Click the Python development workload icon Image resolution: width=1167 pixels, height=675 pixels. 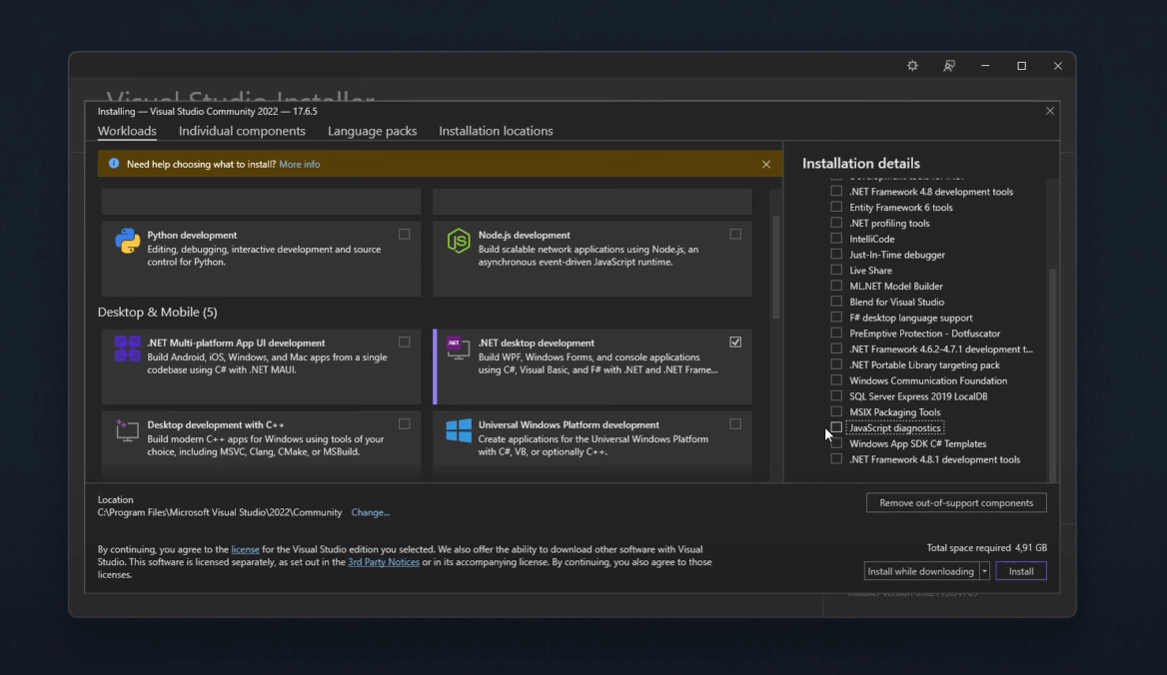click(127, 242)
